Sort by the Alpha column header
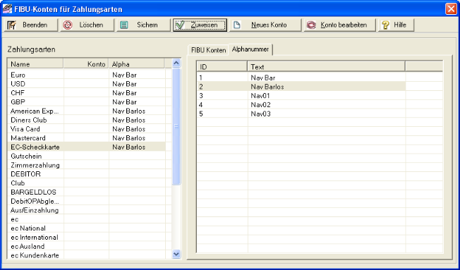Image resolution: width=460 pixels, height=270 pixels. pos(136,64)
